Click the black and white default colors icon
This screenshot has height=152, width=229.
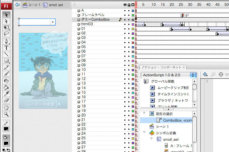pos(4,150)
